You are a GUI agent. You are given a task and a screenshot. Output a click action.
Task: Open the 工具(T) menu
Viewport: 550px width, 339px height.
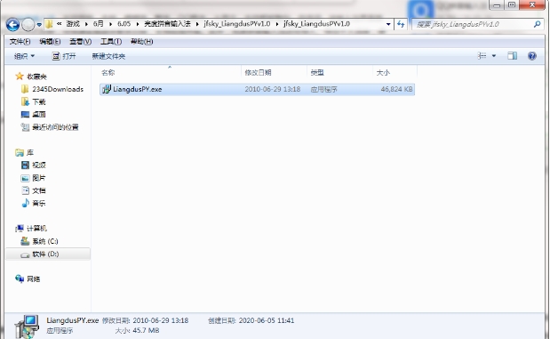coord(111,42)
